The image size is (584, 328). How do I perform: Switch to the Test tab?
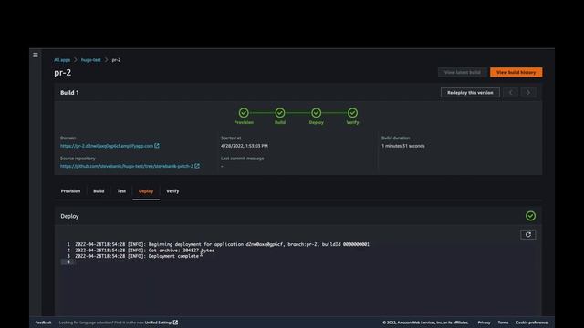pyautogui.click(x=121, y=191)
